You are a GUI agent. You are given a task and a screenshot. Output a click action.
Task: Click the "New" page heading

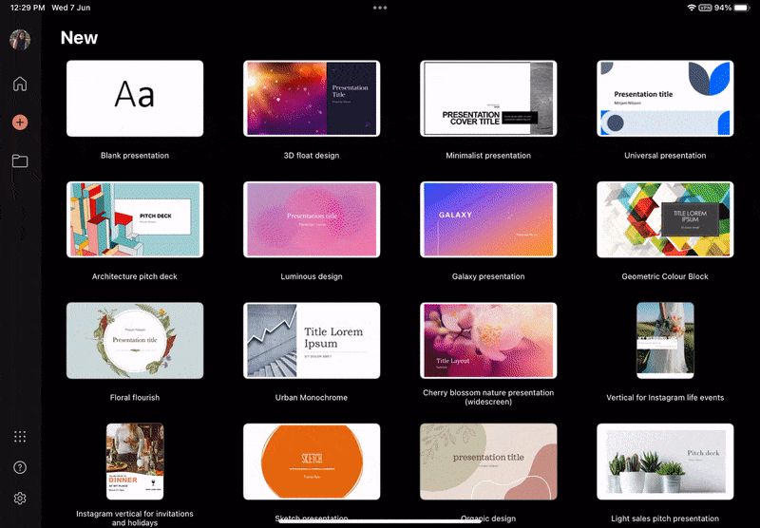79,38
